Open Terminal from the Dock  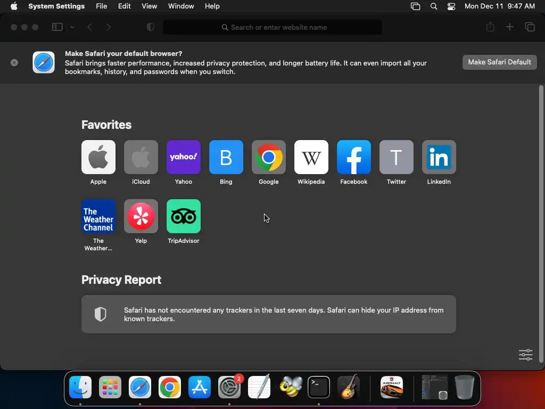click(x=319, y=387)
